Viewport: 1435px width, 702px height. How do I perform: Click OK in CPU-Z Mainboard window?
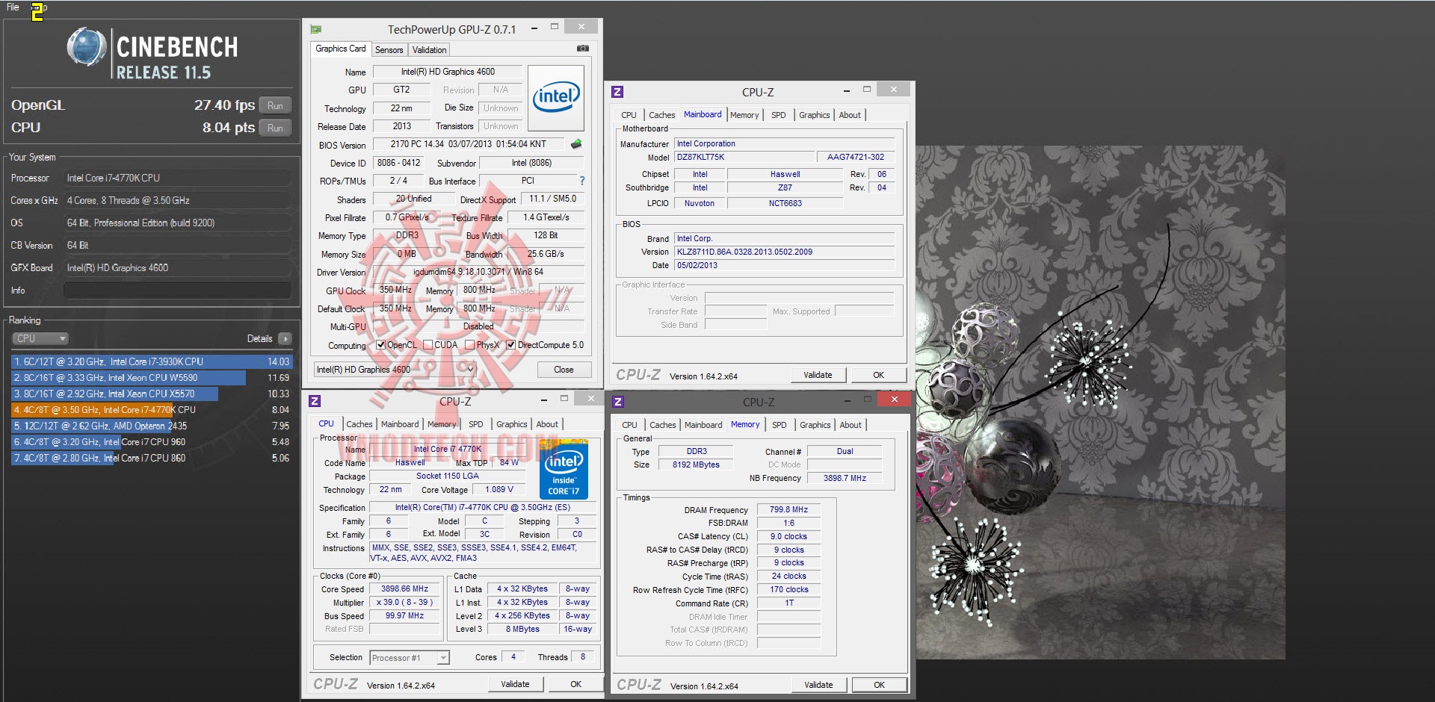pyautogui.click(x=878, y=375)
